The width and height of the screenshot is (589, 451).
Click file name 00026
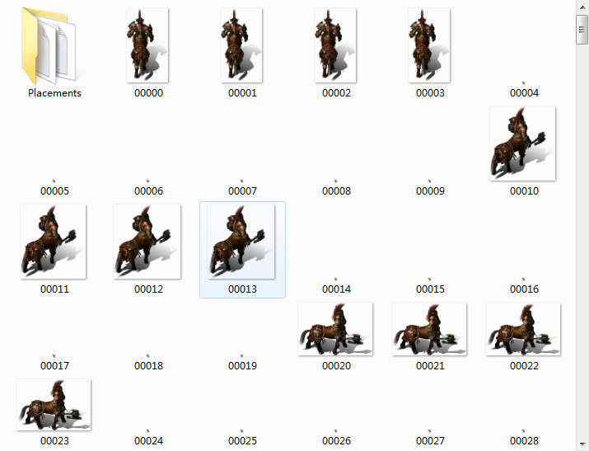(x=337, y=440)
